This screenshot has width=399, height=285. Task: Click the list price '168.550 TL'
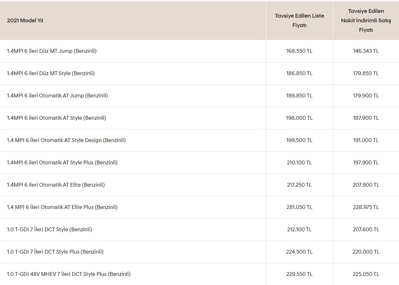pos(299,51)
